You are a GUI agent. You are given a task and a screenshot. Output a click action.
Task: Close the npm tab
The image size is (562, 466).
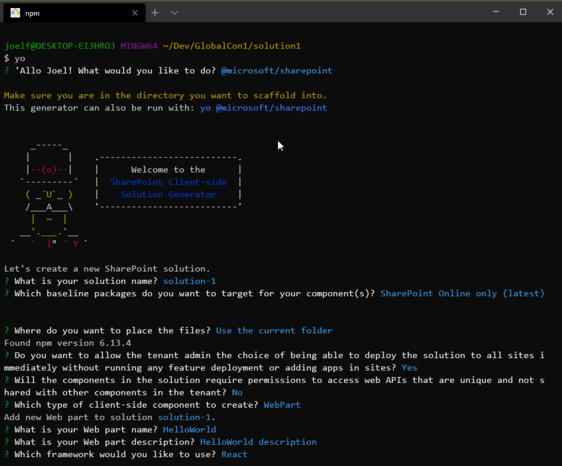tap(135, 13)
